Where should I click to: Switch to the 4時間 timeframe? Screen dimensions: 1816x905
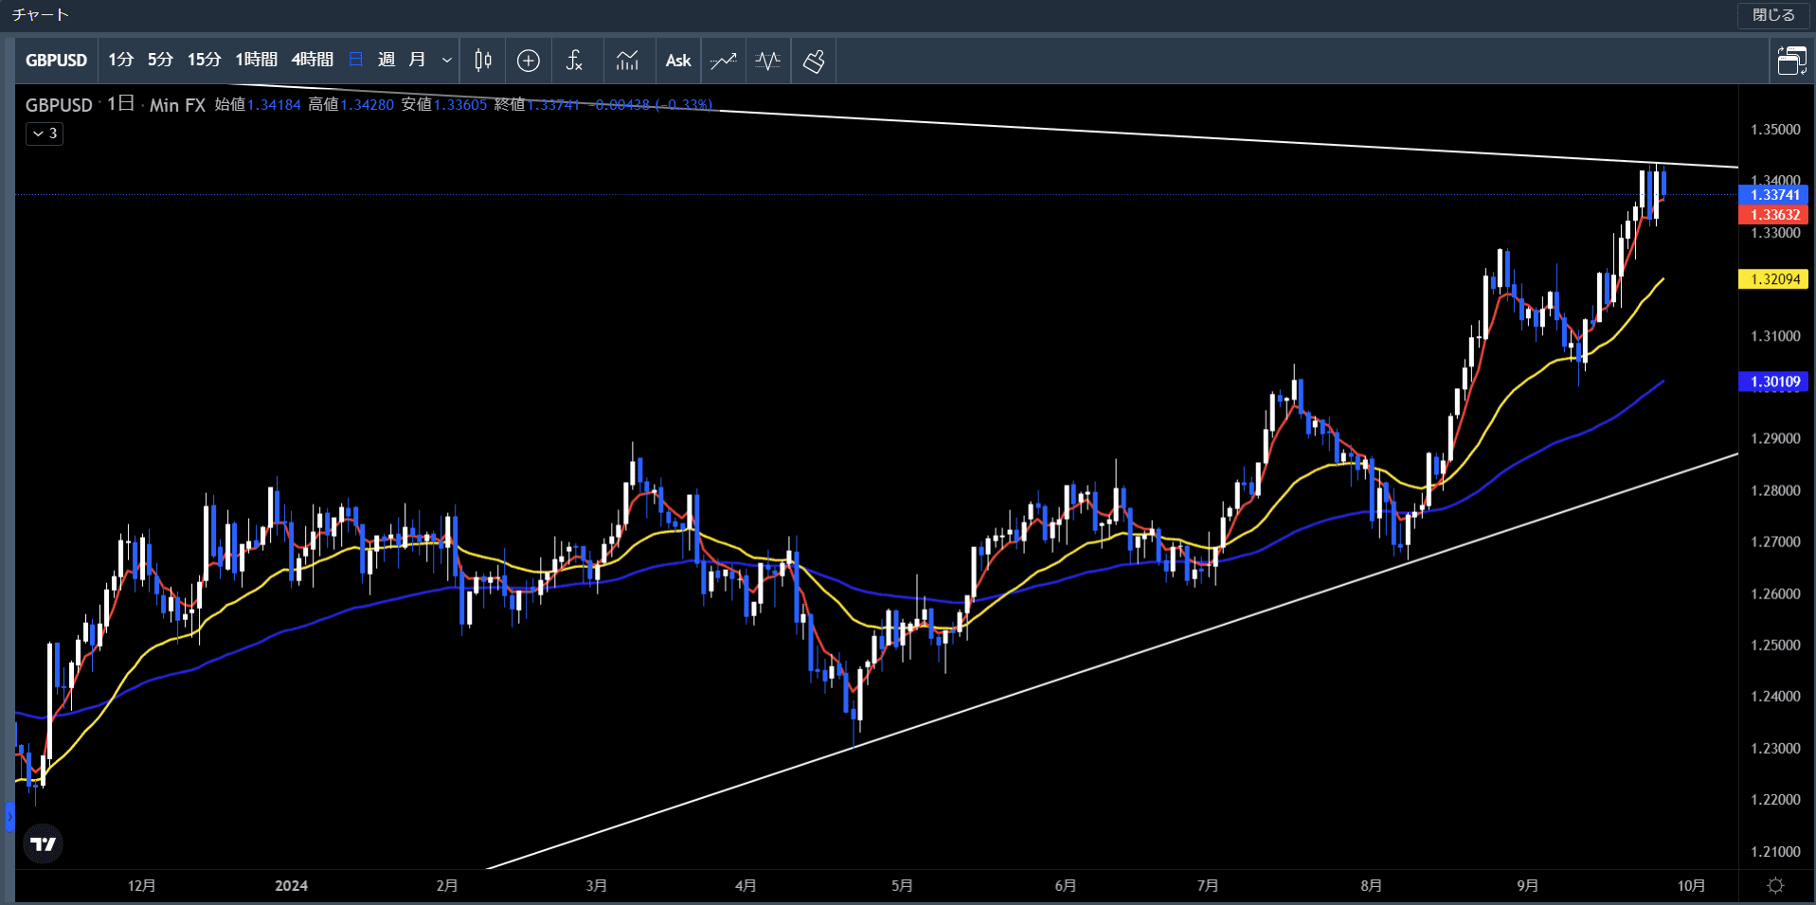[x=313, y=60]
